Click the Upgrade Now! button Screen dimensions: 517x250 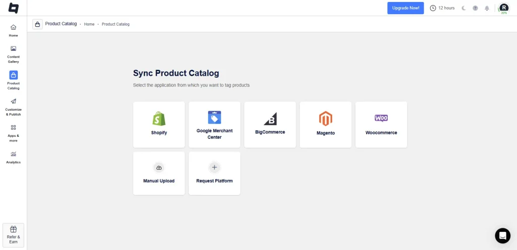[x=405, y=8]
